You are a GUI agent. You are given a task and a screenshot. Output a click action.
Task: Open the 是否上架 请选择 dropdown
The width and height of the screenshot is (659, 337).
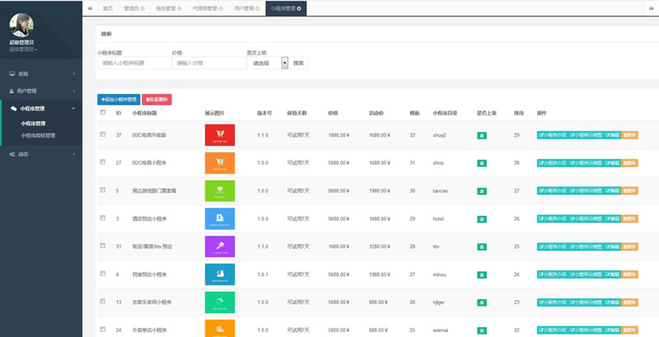coord(267,63)
